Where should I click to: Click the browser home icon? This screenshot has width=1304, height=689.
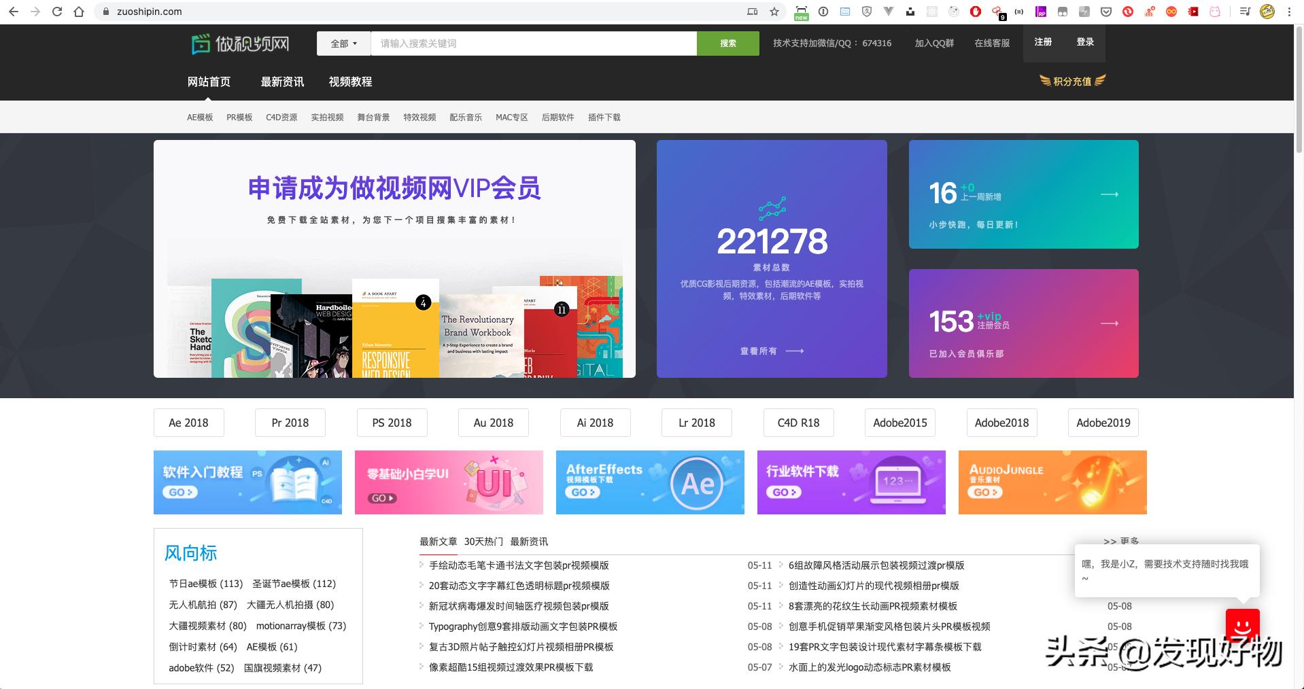click(x=79, y=12)
